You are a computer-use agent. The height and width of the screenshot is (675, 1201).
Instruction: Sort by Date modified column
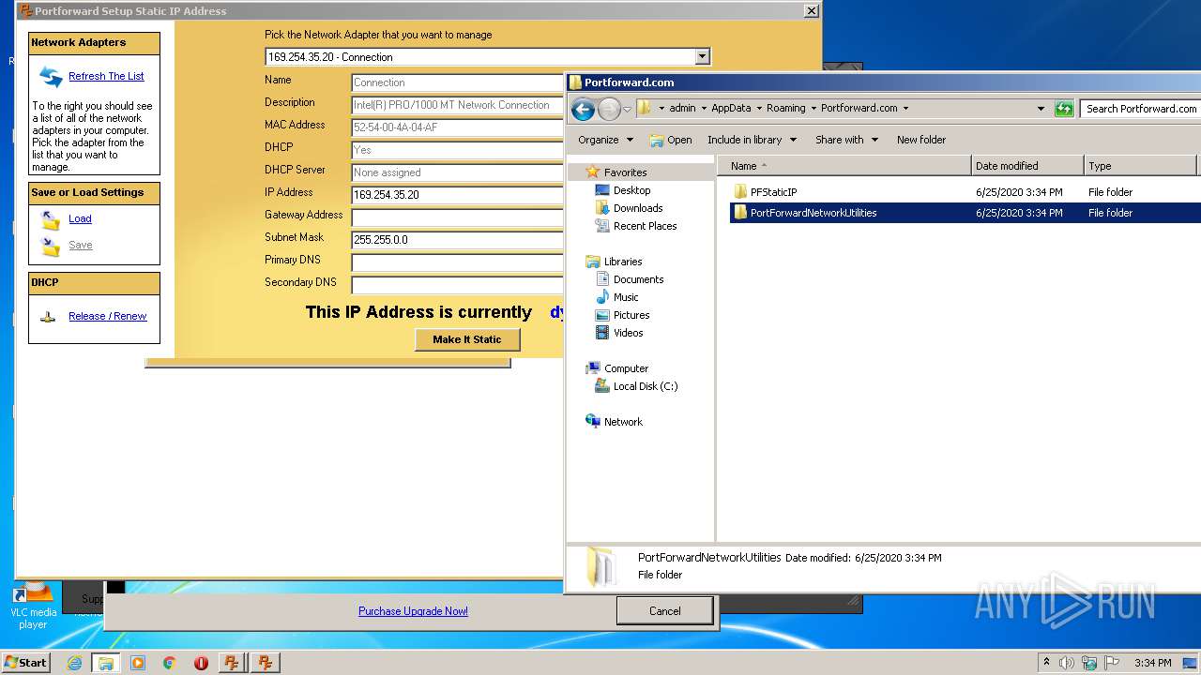point(1027,166)
